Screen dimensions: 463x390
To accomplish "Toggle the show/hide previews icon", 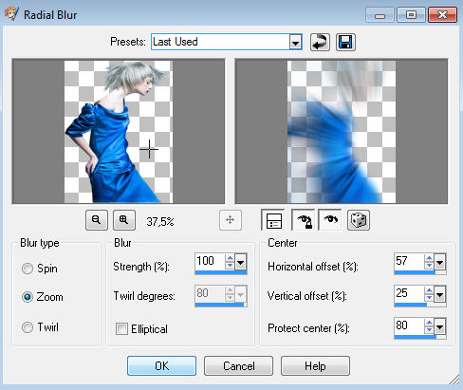I will 273,220.
